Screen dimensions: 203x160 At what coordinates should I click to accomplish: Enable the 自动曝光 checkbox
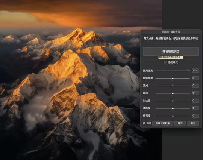165,62
